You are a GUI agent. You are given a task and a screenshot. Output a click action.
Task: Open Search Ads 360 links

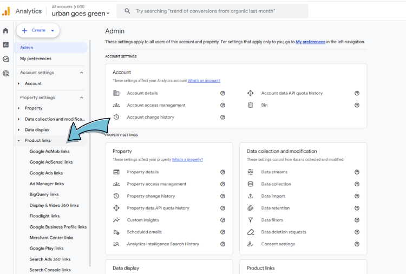pos(50,259)
